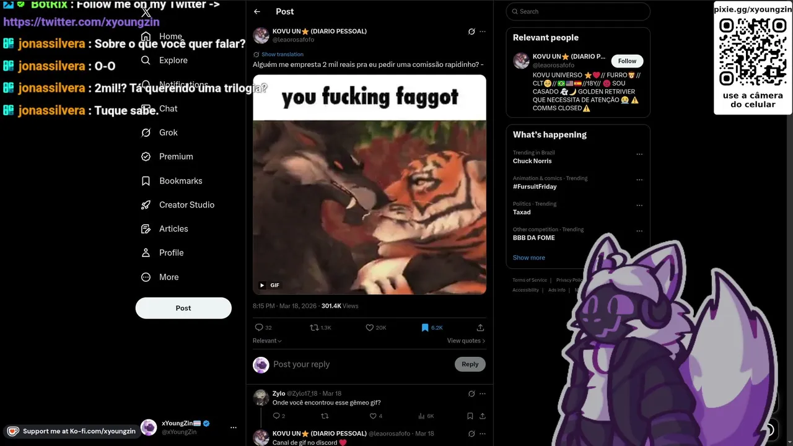Expand the Relevant replies sort dropdown

[267, 341]
